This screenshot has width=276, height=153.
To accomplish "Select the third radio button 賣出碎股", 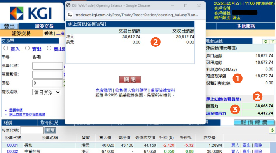I will pos(49,48).
